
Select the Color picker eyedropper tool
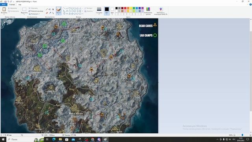50,13
